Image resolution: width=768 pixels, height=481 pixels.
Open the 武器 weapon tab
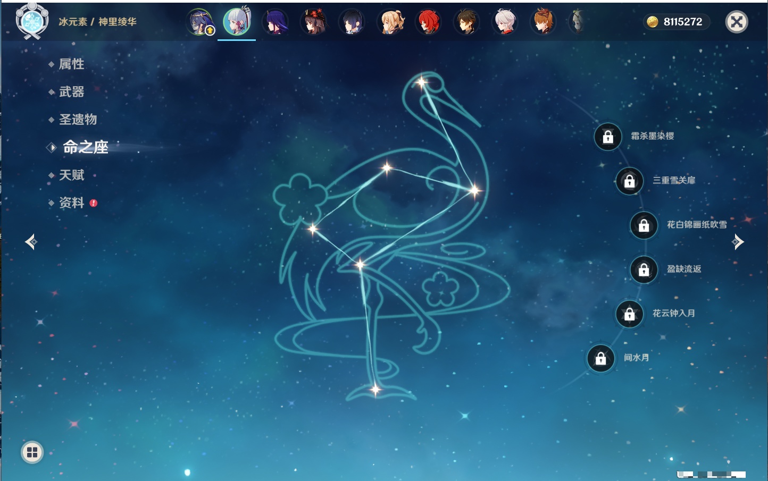tap(71, 92)
